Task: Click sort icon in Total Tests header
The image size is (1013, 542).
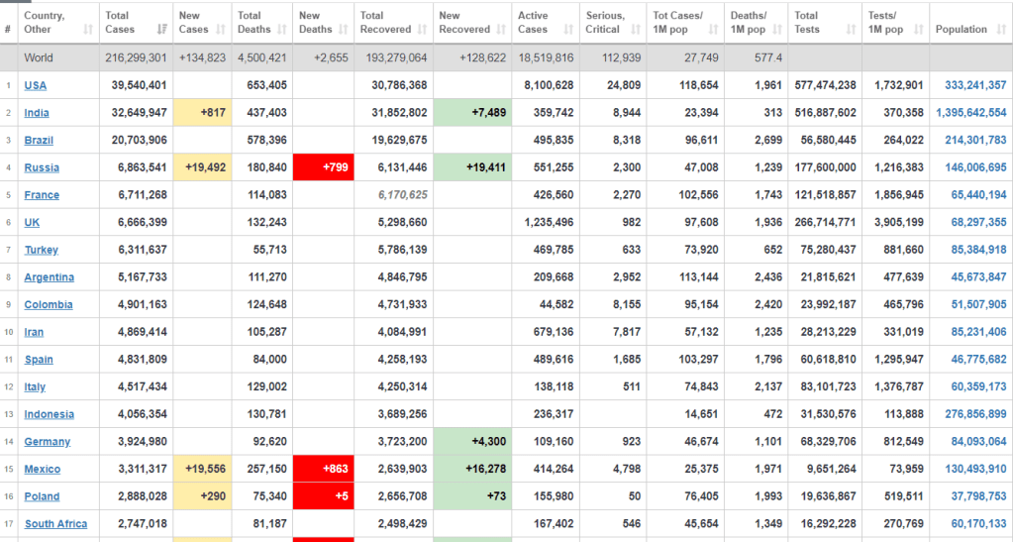Action: pos(852,30)
